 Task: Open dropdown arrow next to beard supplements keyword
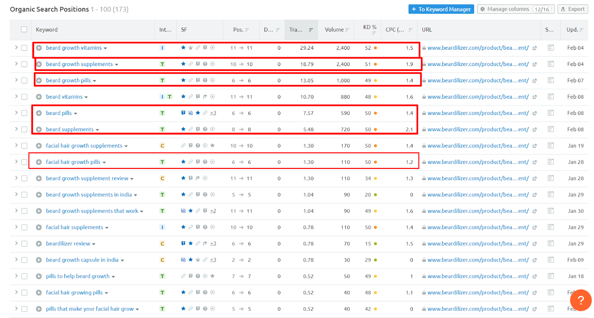click(x=97, y=130)
